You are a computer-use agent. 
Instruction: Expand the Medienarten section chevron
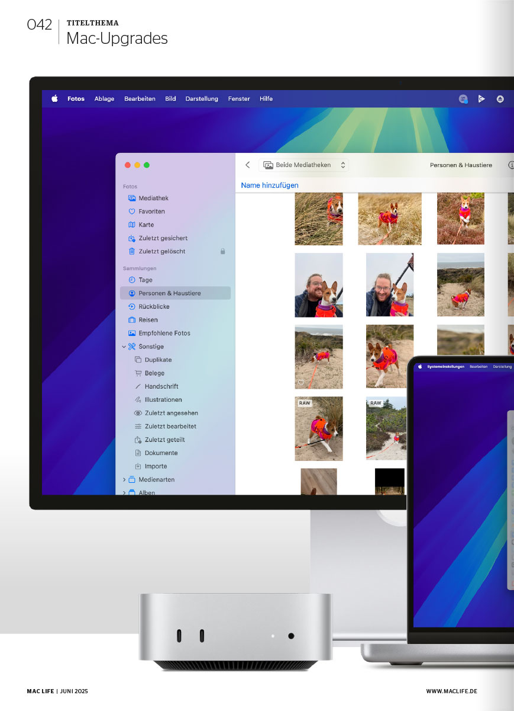[x=124, y=480]
